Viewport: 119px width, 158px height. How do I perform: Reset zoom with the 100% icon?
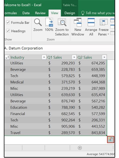[x=49, y=22]
